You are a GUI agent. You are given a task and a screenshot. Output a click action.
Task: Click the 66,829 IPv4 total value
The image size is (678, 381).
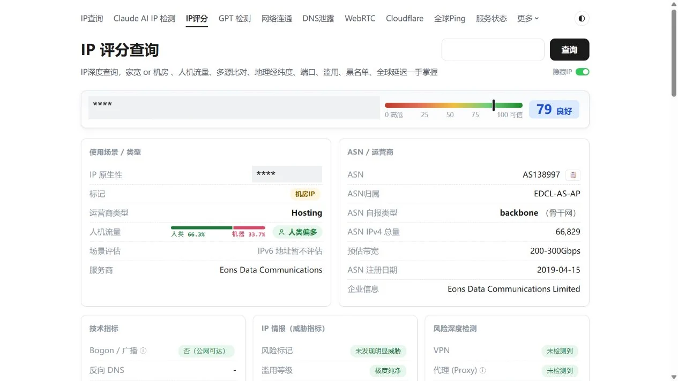pyautogui.click(x=568, y=232)
